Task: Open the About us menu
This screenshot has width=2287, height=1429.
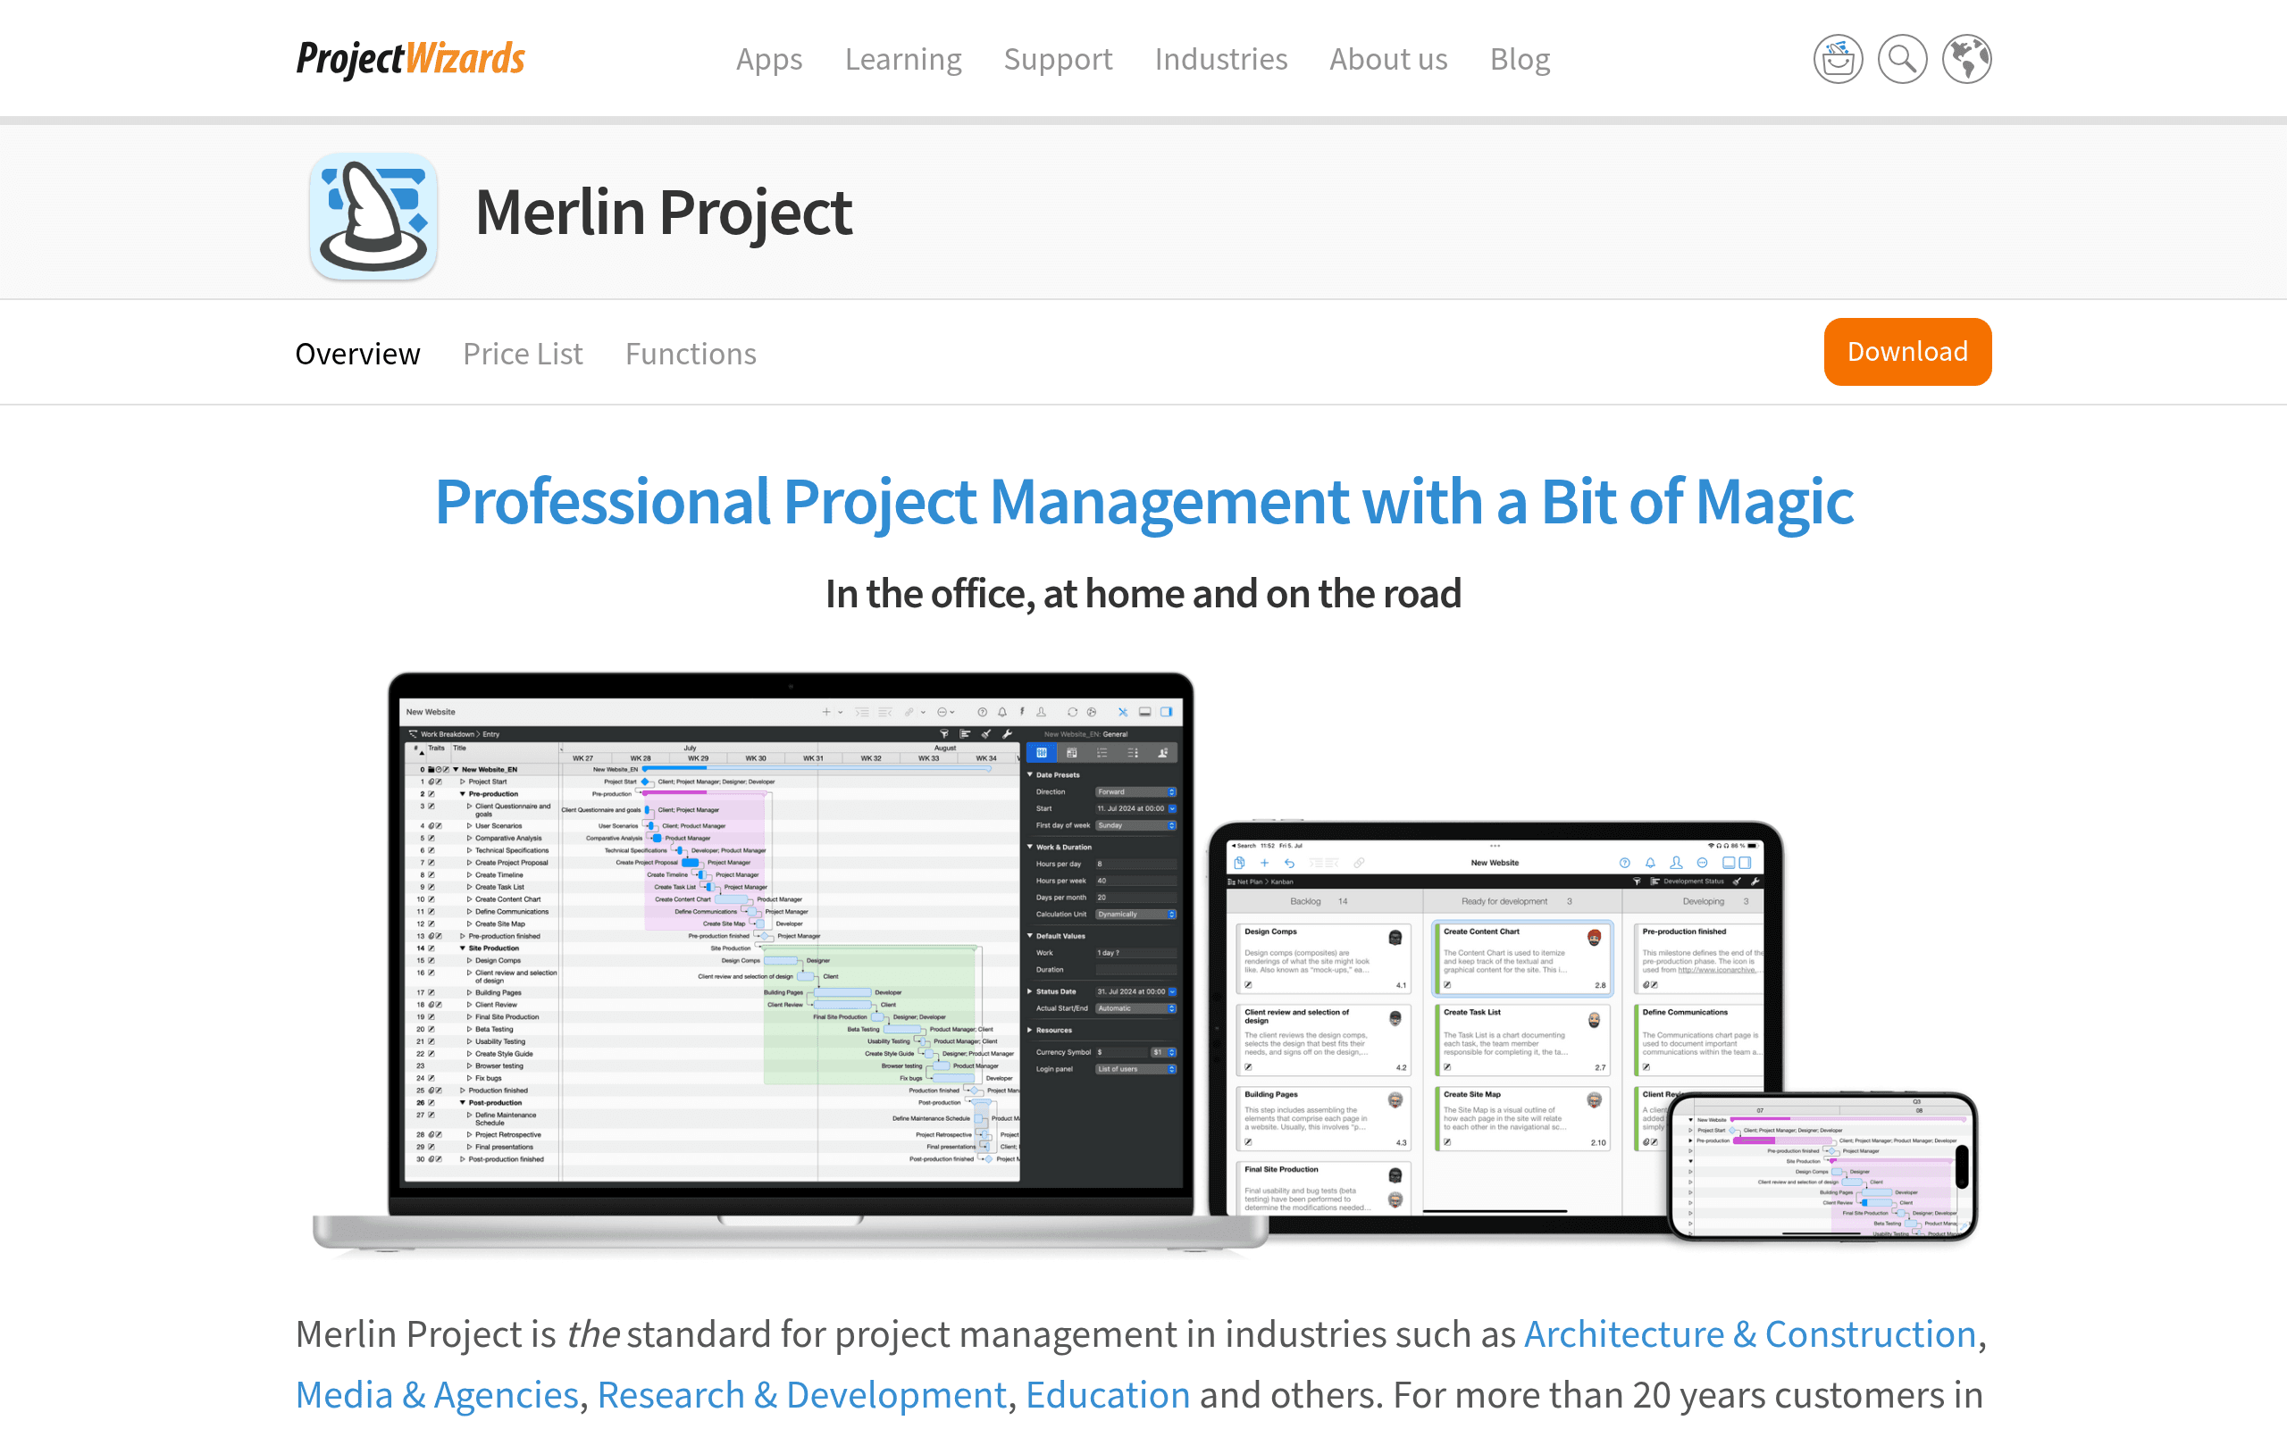Action: (1388, 60)
